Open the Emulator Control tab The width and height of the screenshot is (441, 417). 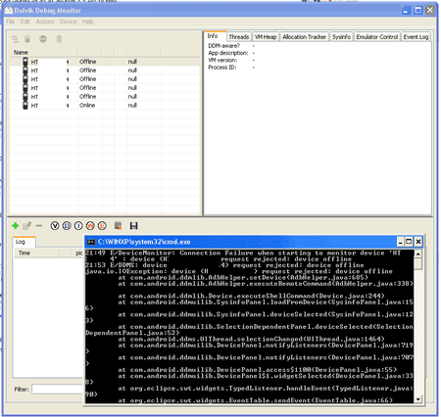click(x=377, y=37)
